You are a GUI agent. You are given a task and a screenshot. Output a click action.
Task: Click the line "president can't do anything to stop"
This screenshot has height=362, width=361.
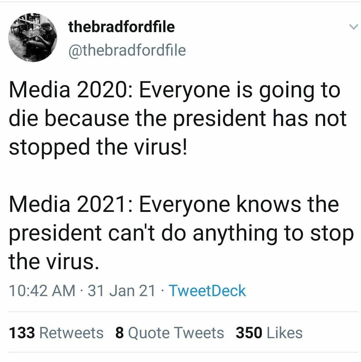pyautogui.click(x=180, y=233)
